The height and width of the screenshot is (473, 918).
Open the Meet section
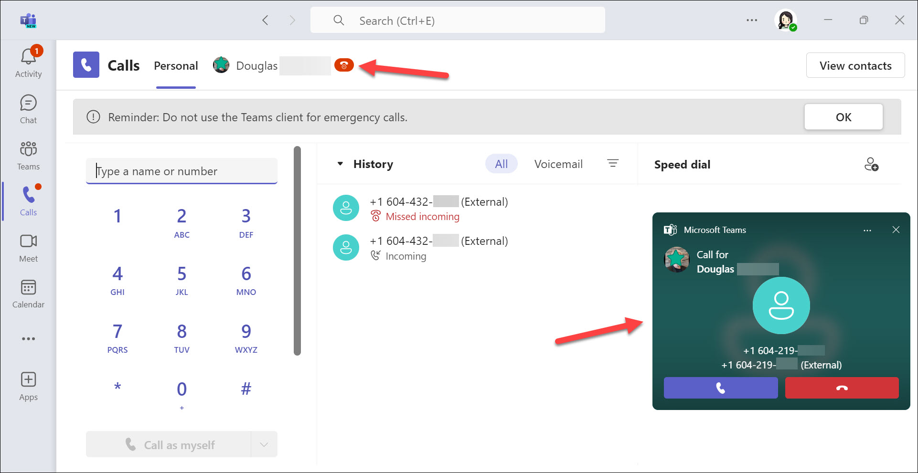tap(28, 247)
